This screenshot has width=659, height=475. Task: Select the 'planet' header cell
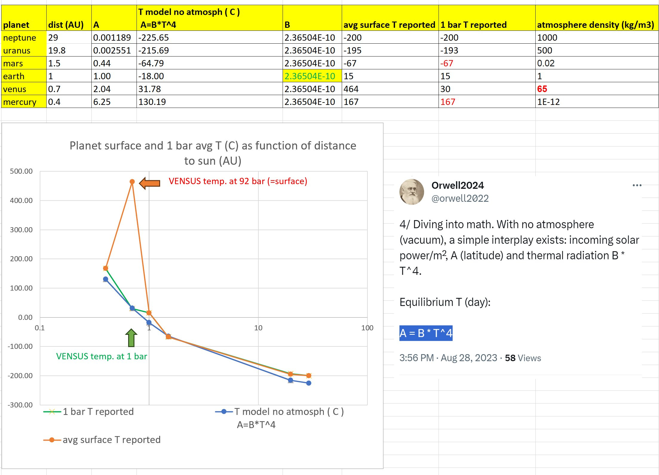24,18
